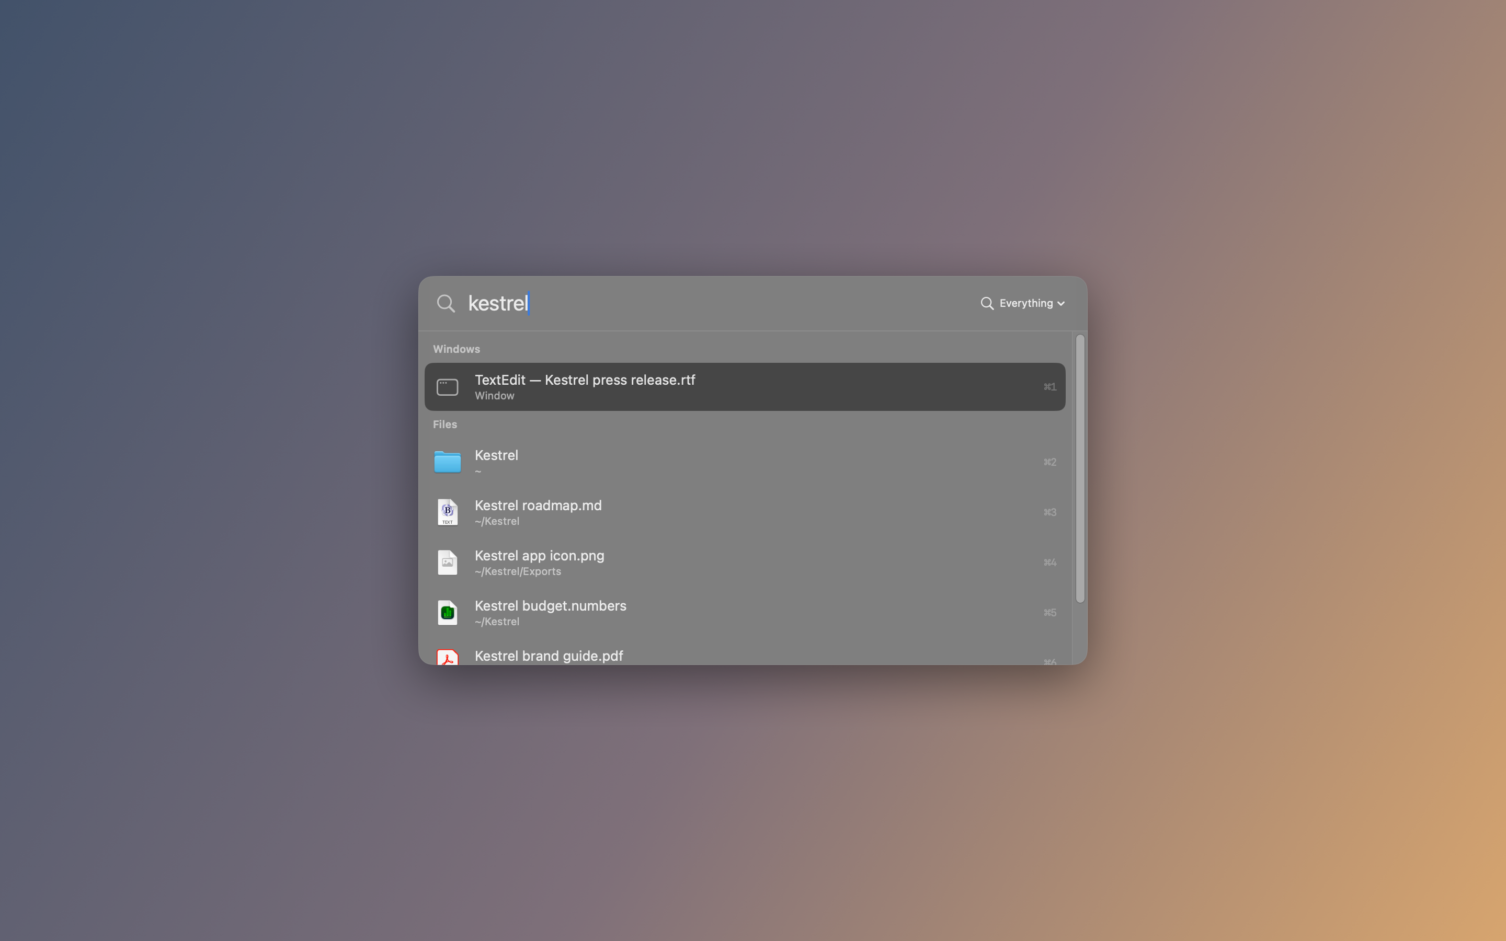Click the ⌘1 shortcut label

1050,387
